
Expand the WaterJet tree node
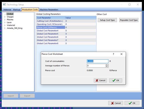(x=5, y=25)
